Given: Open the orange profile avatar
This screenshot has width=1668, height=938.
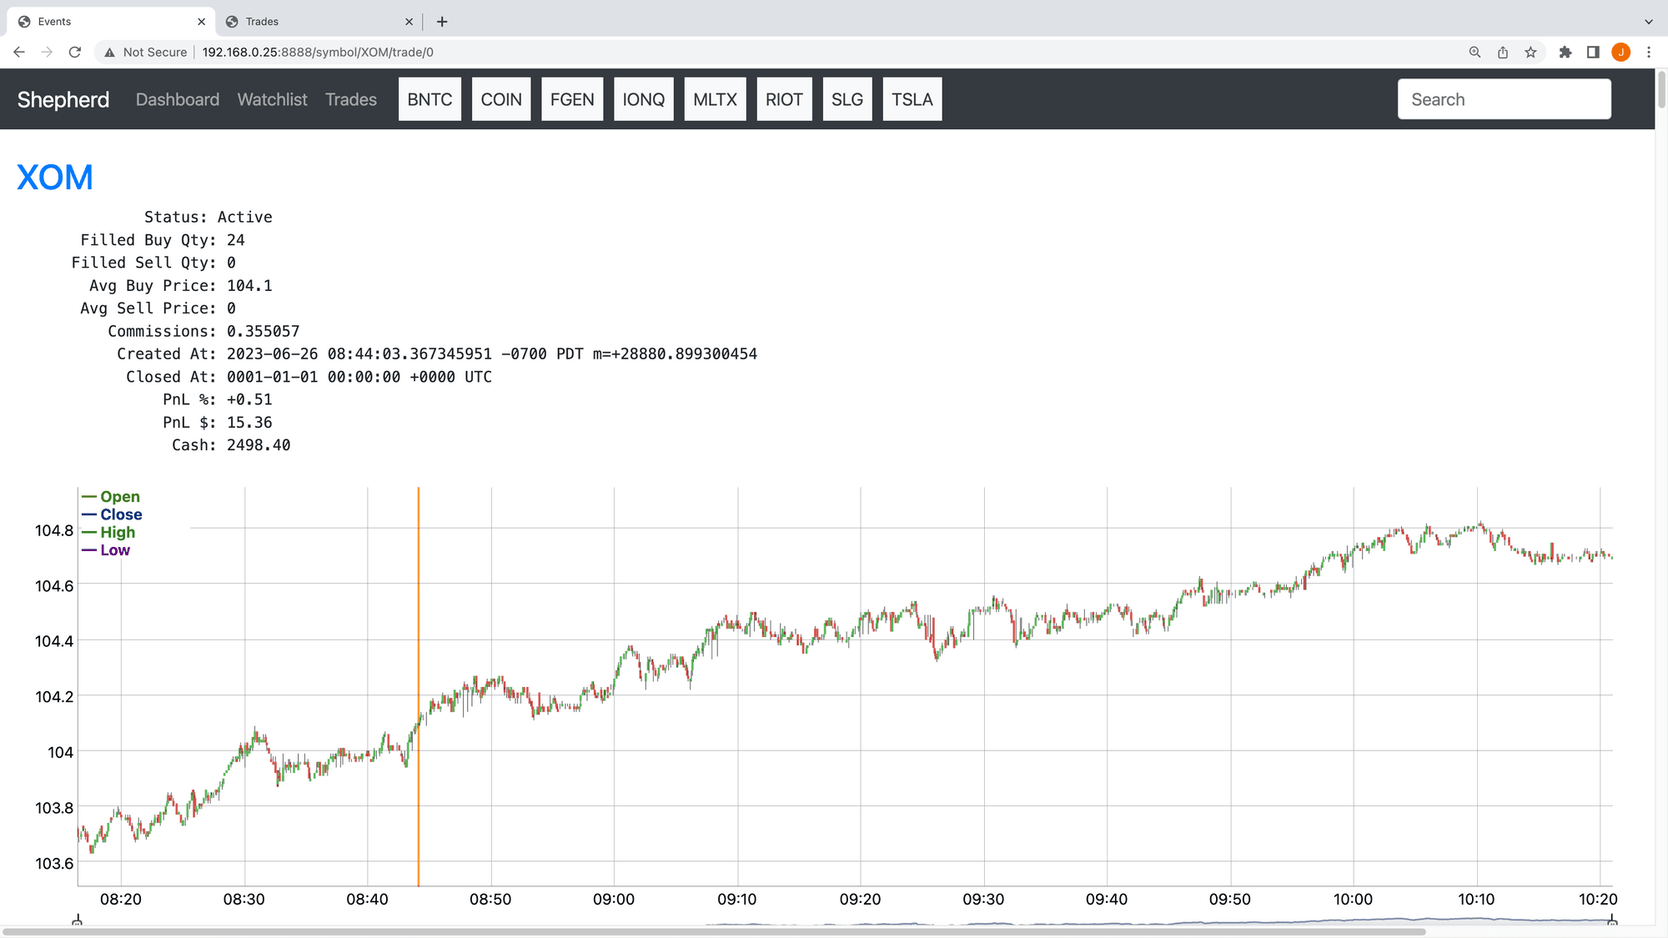Looking at the screenshot, I should (1621, 52).
